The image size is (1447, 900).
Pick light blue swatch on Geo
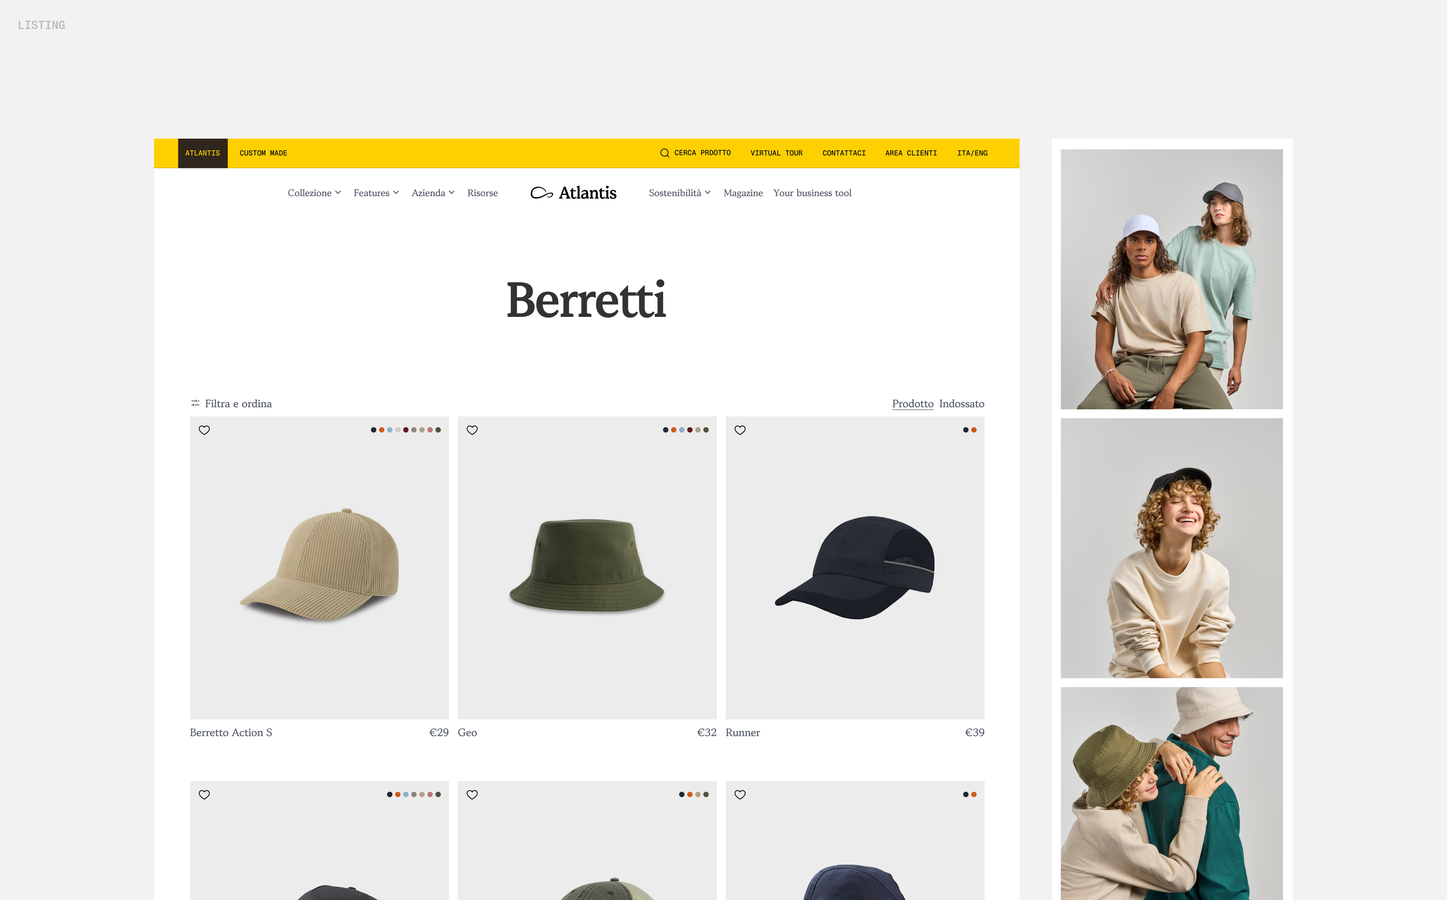[x=682, y=430]
